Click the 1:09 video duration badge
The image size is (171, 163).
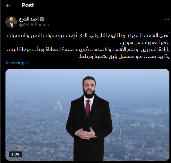pyautogui.click(x=15, y=154)
